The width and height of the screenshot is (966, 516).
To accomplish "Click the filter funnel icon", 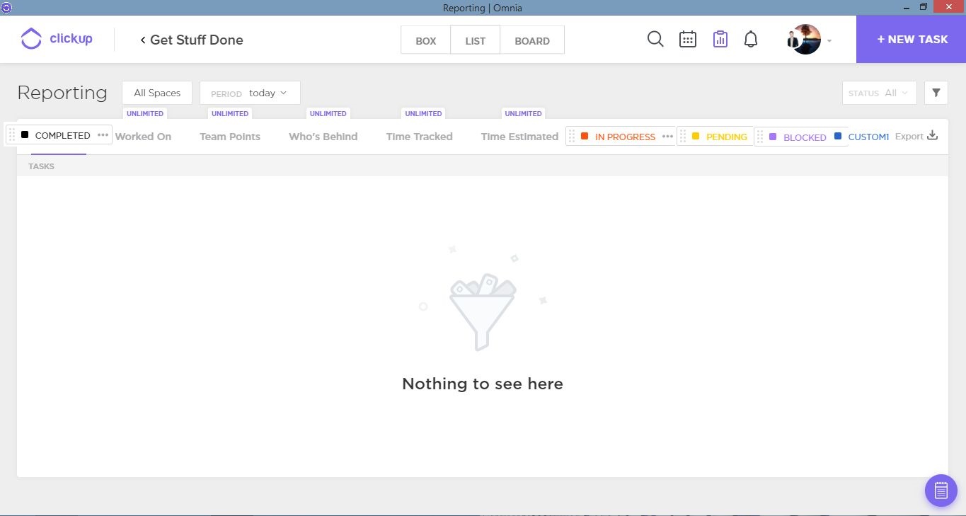I will [936, 93].
